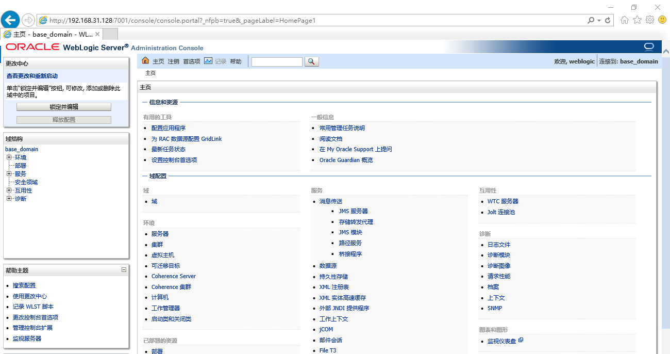Open the 服务器 link under 环境
670x354 pixels.
coord(160,234)
